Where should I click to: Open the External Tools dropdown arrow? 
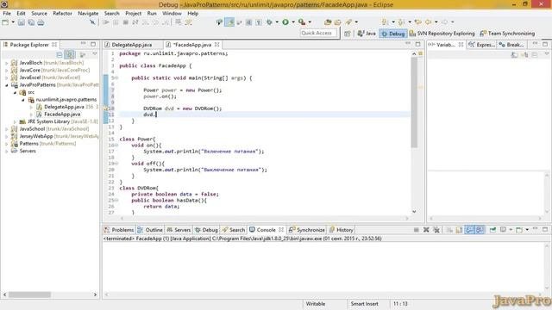click(x=310, y=22)
